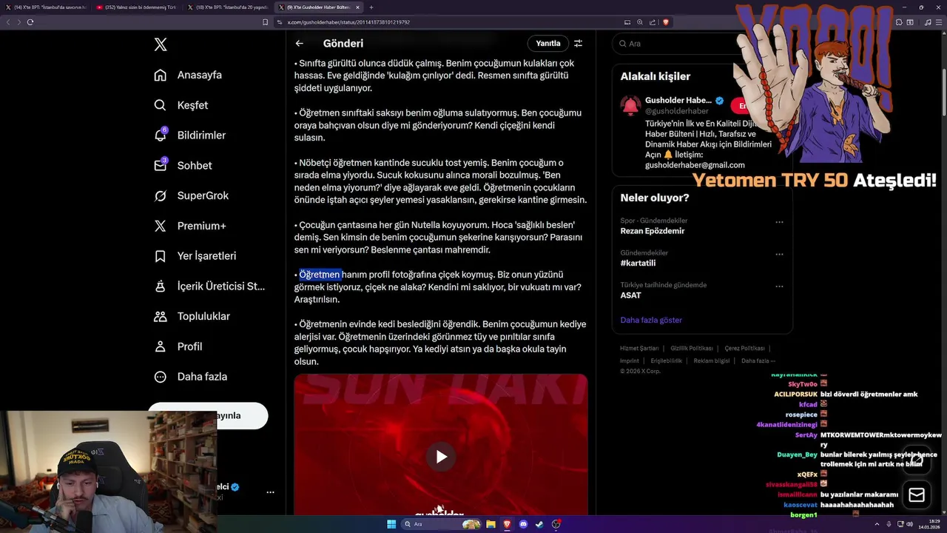Open more options for Rezan Epözdemir trend
Image resolution: width=947 pixels, height=533 pixels.
779,222
